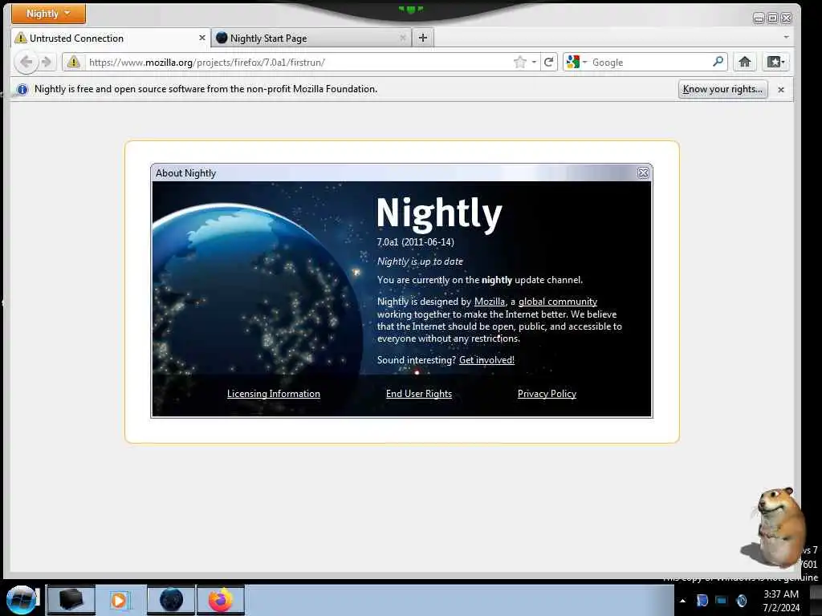Screen dimensions: 822x616
Task: Open the URL history dropdown arrow
Action: point(534,63)
